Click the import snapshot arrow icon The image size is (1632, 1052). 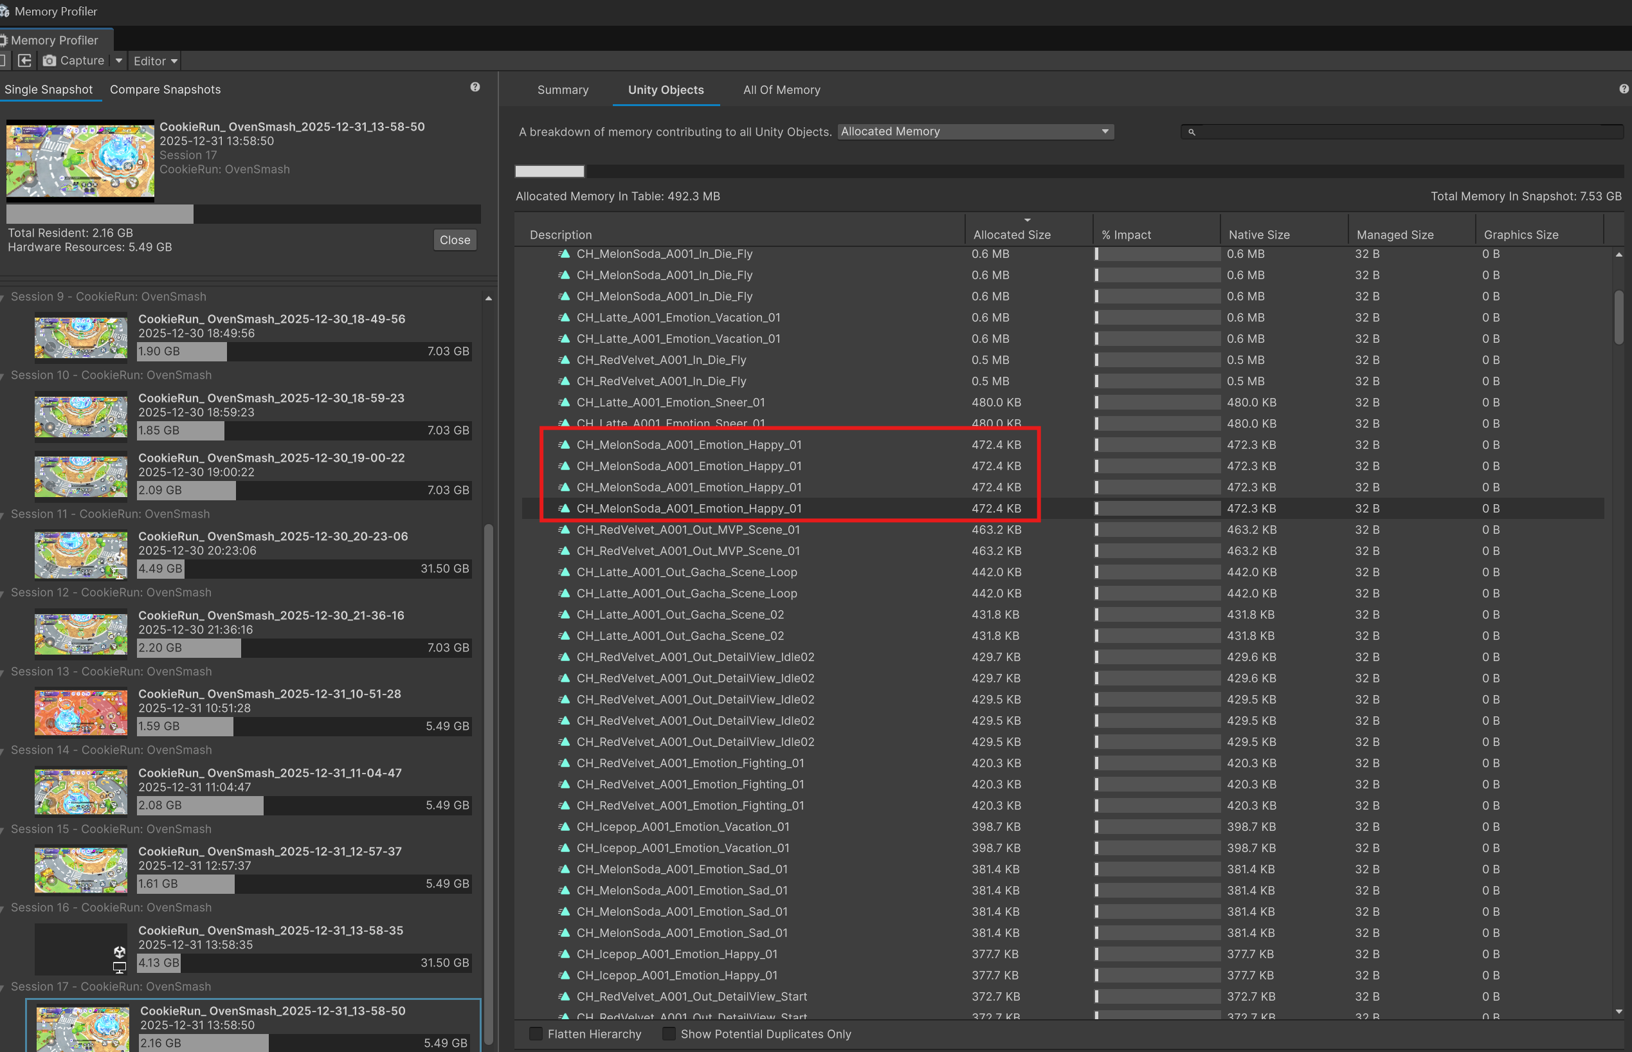click(24, 61)
